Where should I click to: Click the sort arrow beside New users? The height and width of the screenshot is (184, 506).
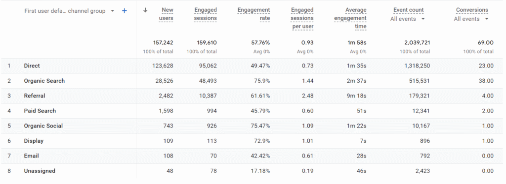[x=145, y=10]
